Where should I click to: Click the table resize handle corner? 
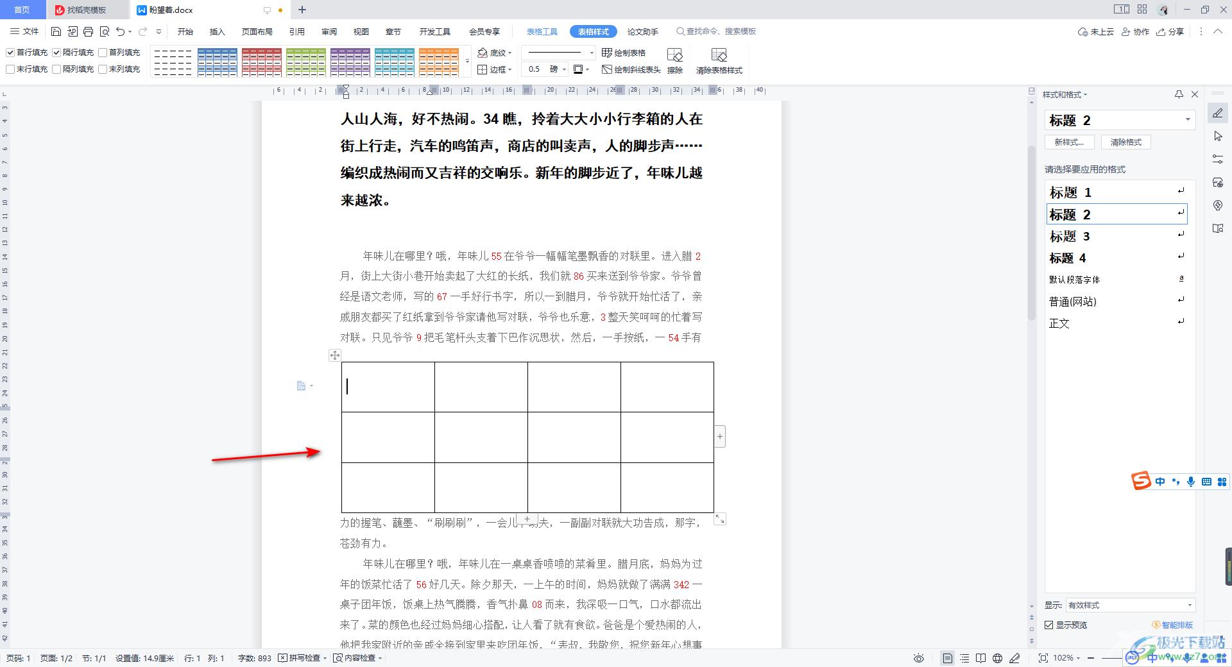coord(720,519)
